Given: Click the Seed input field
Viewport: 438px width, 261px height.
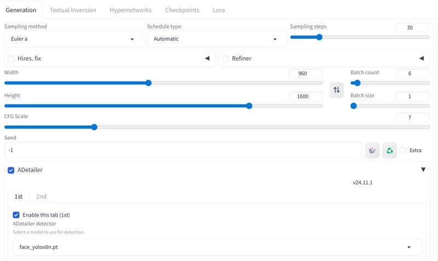Looking at the screenshot, I should tap(183, 150).
